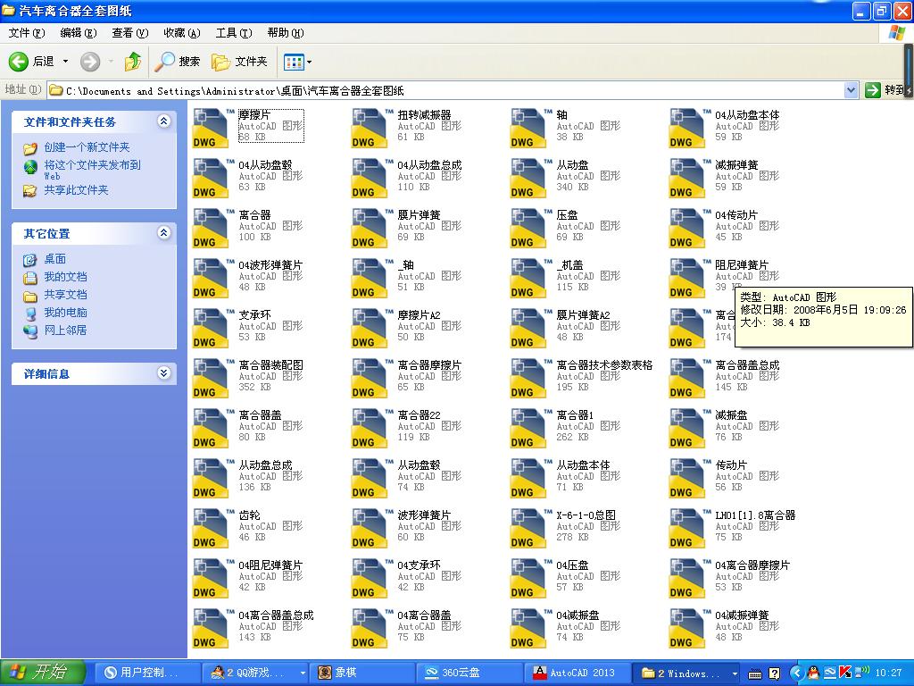
Task: Switch to AutoCAD 2013 taskbar button
Action: 578,673
